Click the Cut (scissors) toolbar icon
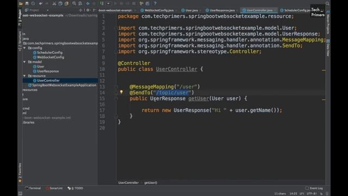This screenshot has height=196, width=348. tap(54, 4)
